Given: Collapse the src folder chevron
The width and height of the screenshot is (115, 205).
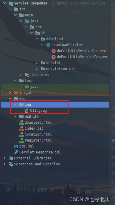Looking at the screenshot, I should tap(10, 9).
